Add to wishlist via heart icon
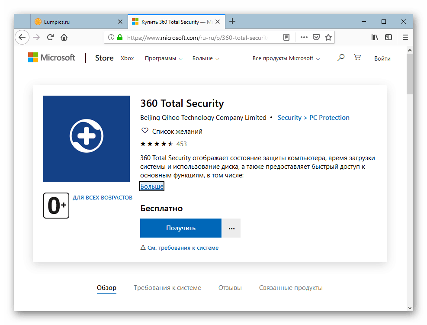 145,131
